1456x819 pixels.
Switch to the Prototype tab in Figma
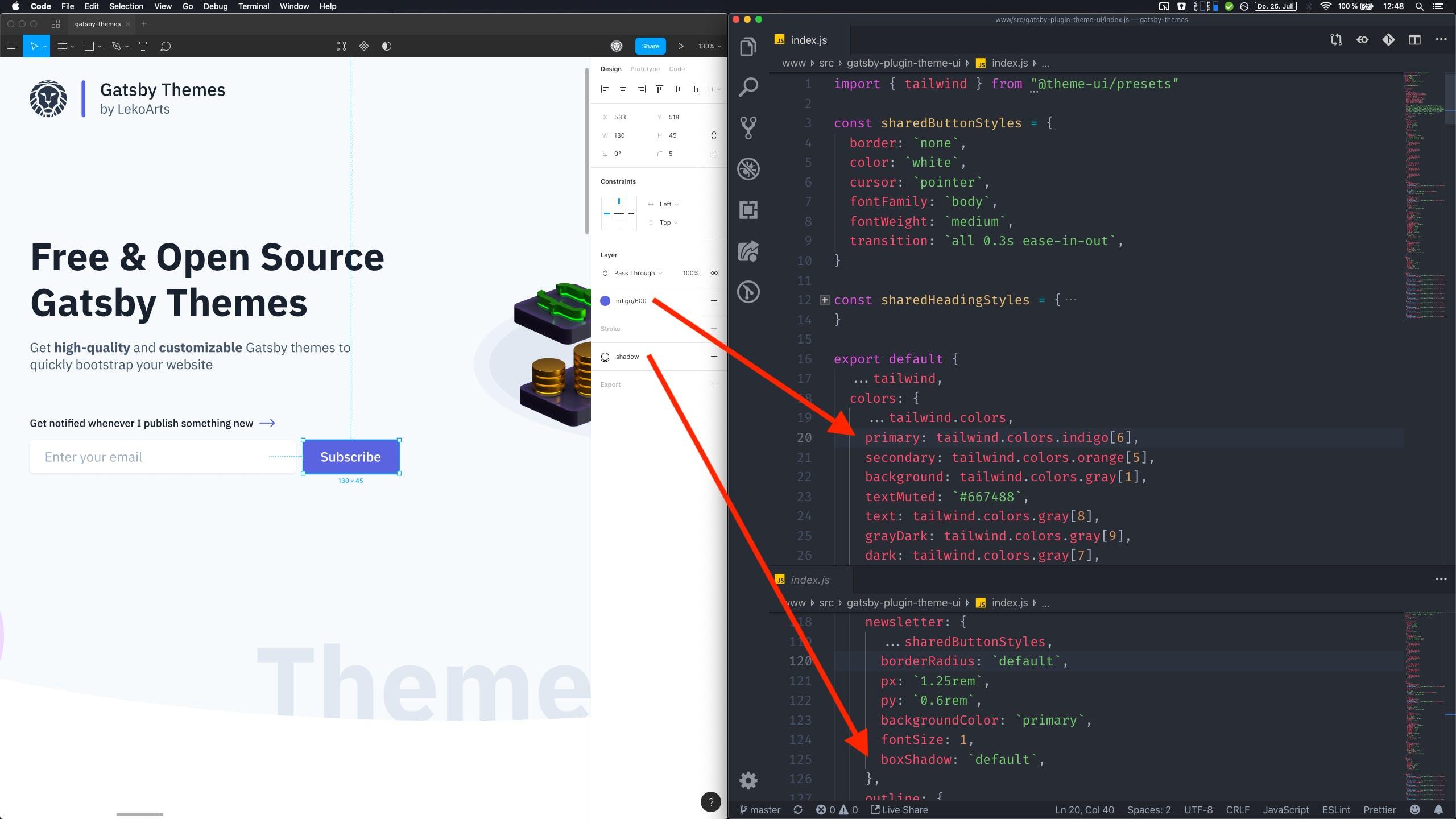coord(644,68)
